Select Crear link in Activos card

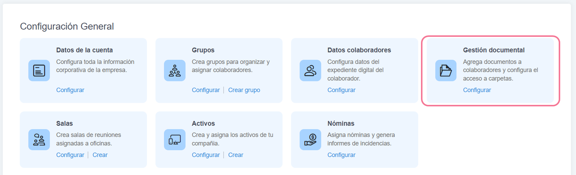pos(235,155)
